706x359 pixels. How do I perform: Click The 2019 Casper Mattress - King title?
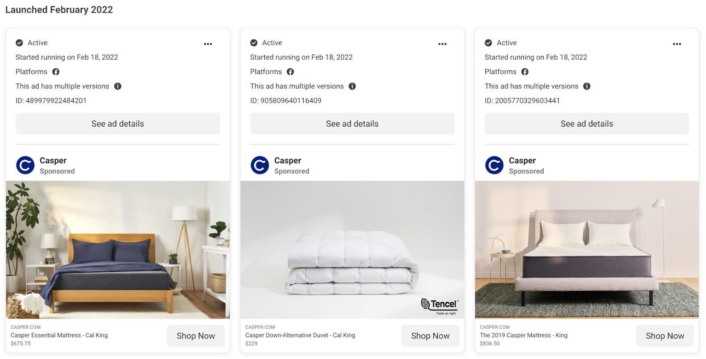(x=524, y=335)
